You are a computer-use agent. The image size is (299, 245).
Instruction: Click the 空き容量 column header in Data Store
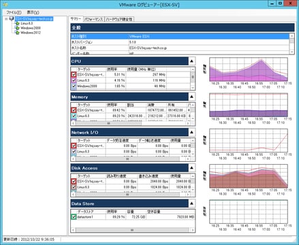click(170, 212)
